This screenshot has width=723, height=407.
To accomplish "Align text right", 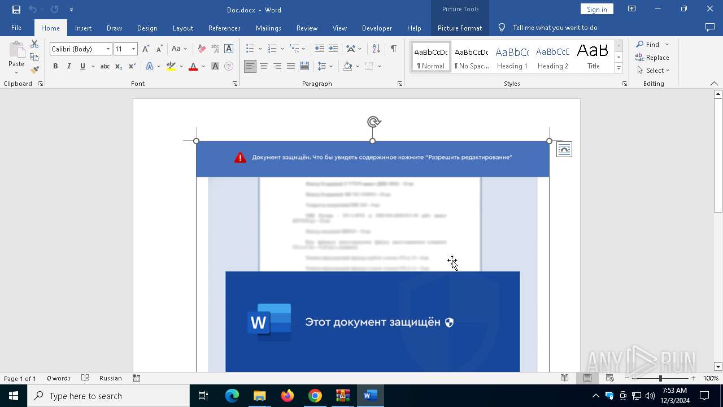I will [x=277, y=67].
